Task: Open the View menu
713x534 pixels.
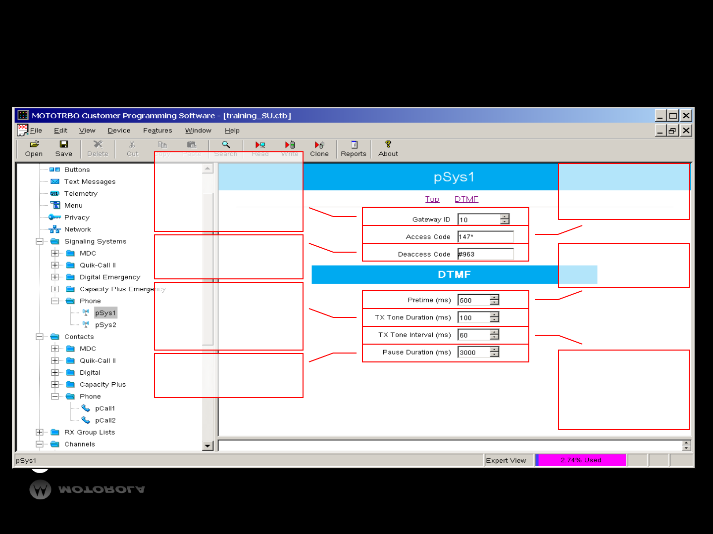Action: pos(87,131)
